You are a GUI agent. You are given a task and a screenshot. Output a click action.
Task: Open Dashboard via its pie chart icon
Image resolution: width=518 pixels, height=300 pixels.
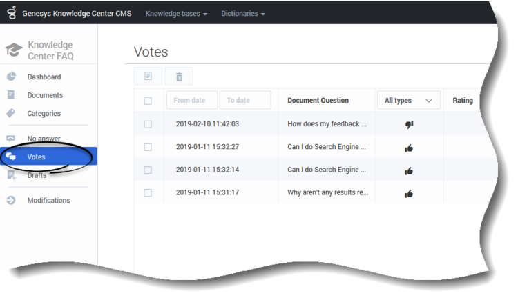(11, 77)
